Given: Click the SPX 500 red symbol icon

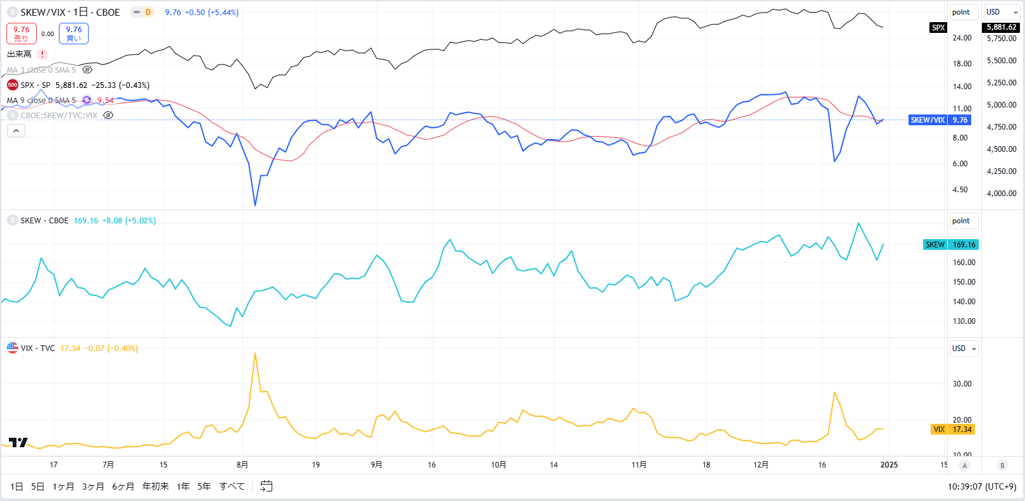Looking at the screenshot, I should pyautogui.click(x=12, y=85).
